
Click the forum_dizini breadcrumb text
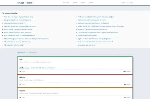33,53
